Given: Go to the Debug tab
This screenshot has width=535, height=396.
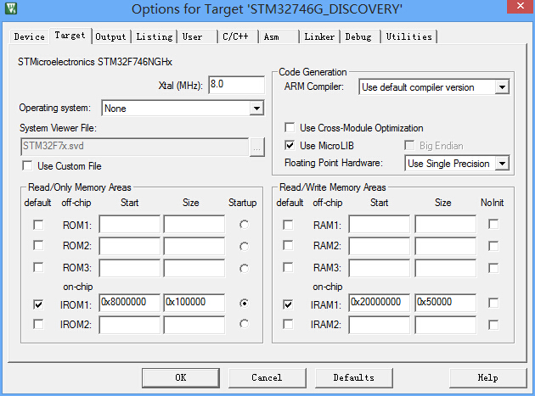Looking at the screenshot, I should (358, 37).
